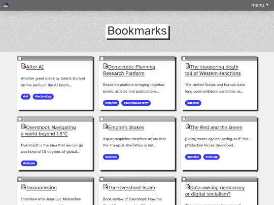
Task: Click the document icon beside After AI
Action: (x=23, y=66)
